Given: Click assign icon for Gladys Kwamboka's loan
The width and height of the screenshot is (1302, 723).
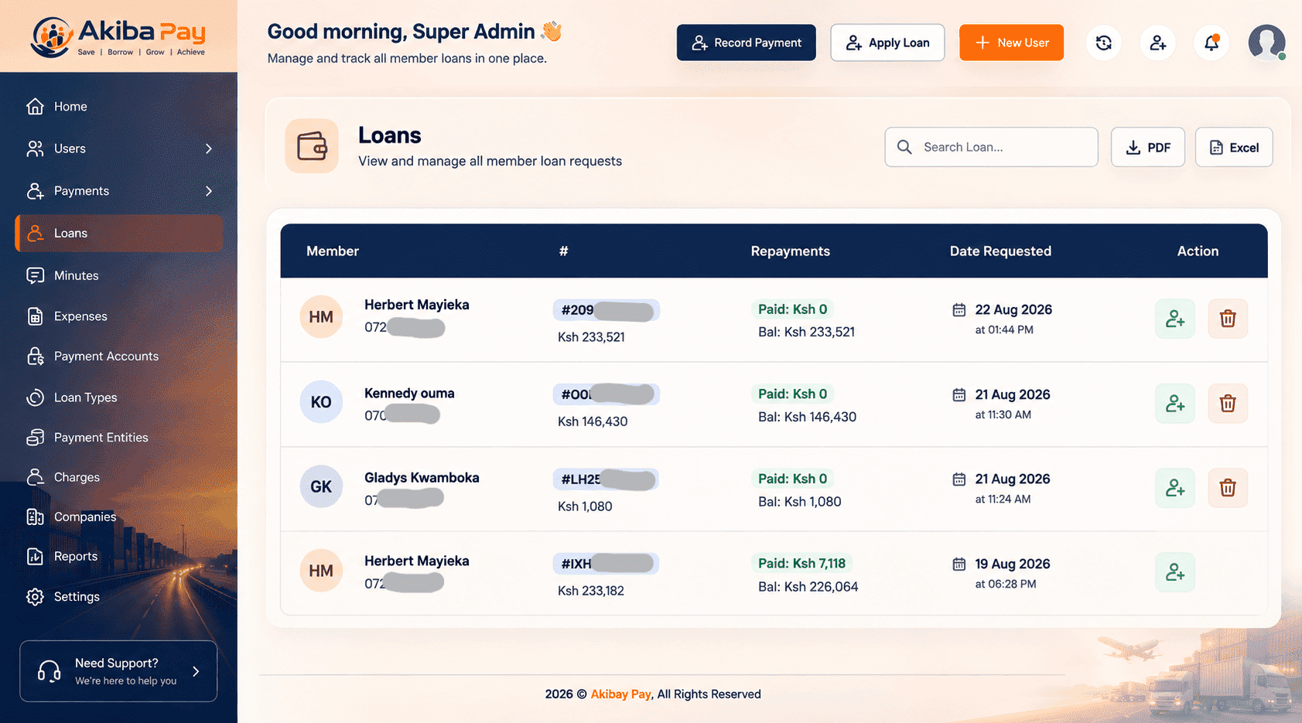Looking at the screenshot, I should click(1175, 488).
